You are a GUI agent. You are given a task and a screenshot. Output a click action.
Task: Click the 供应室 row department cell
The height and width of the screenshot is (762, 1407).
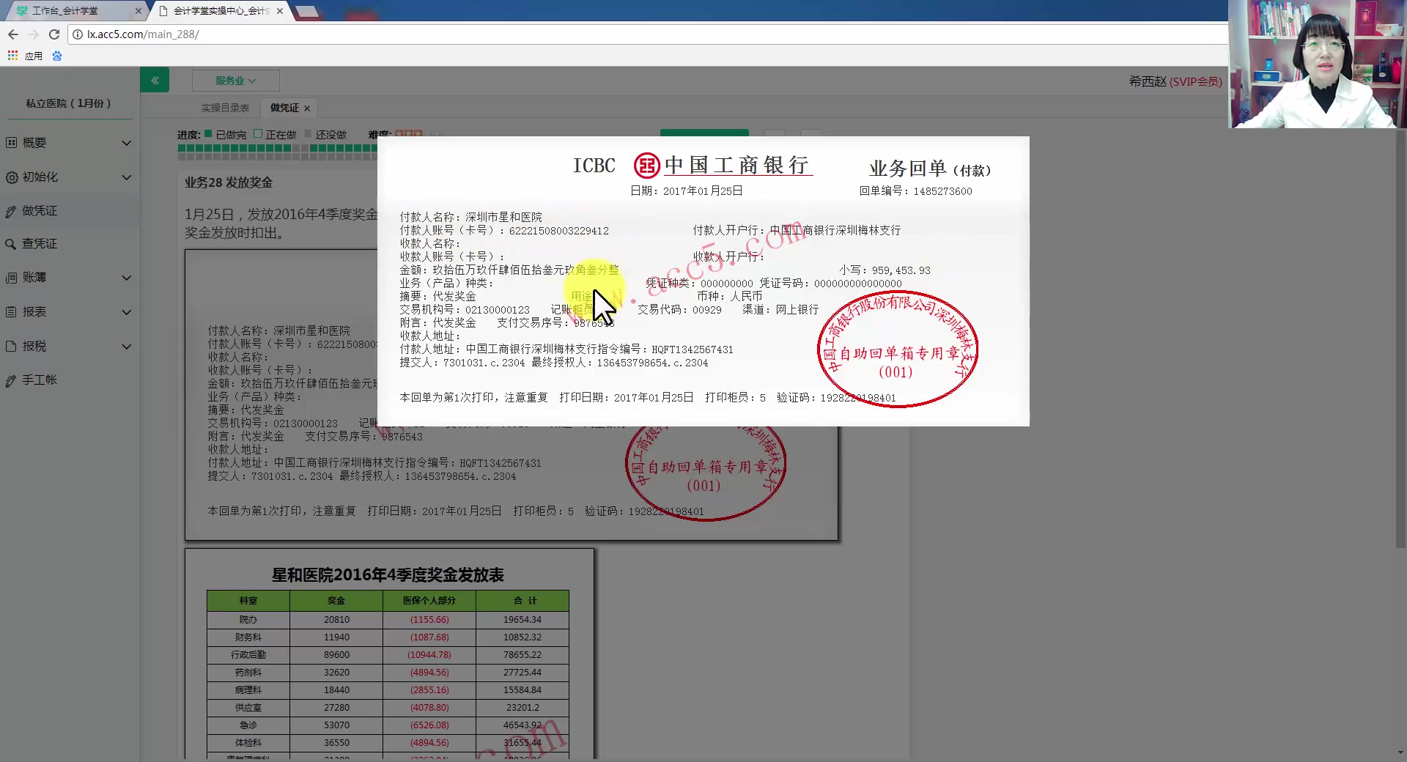coord(248,708)
